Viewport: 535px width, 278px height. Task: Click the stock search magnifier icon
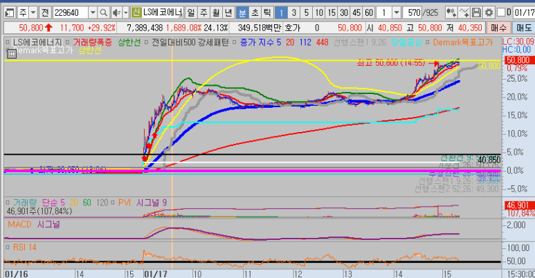pyautogui.click(x=102, y=12)
